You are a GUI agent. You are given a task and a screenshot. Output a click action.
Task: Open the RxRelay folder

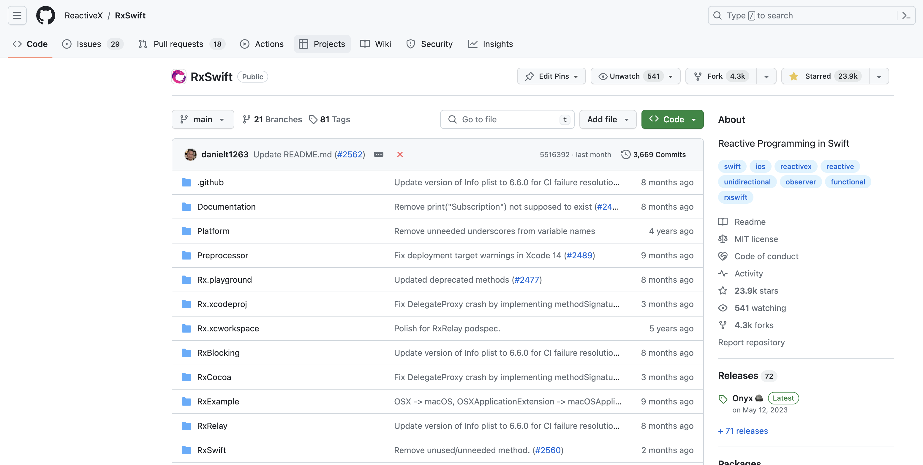(x=212, y=426)
